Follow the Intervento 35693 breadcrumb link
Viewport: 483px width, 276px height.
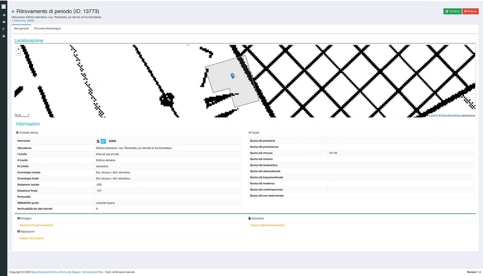pyautogui.click(x=24, y=20)
